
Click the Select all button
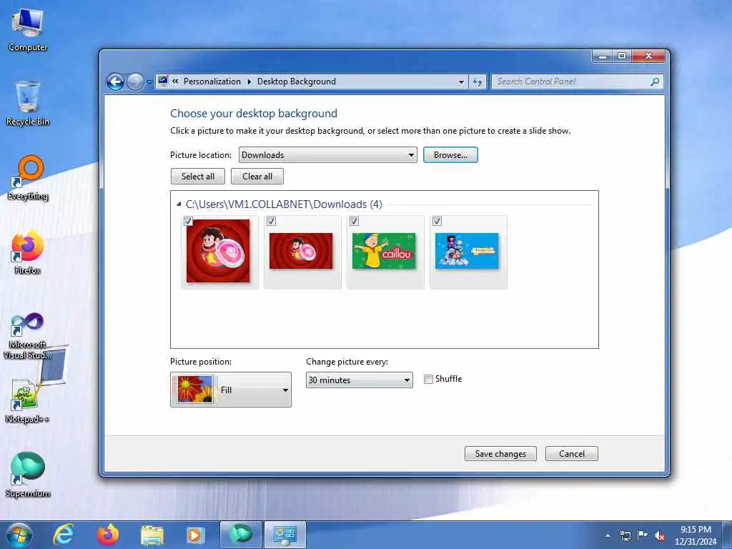click(x=198, y=177)
